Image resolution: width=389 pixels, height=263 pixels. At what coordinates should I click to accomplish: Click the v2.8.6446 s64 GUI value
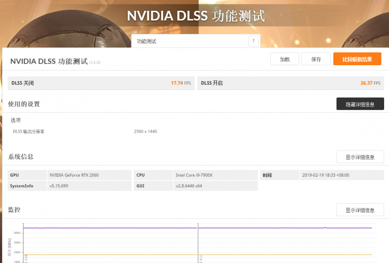pyautogui.click(x=189, y=186)
